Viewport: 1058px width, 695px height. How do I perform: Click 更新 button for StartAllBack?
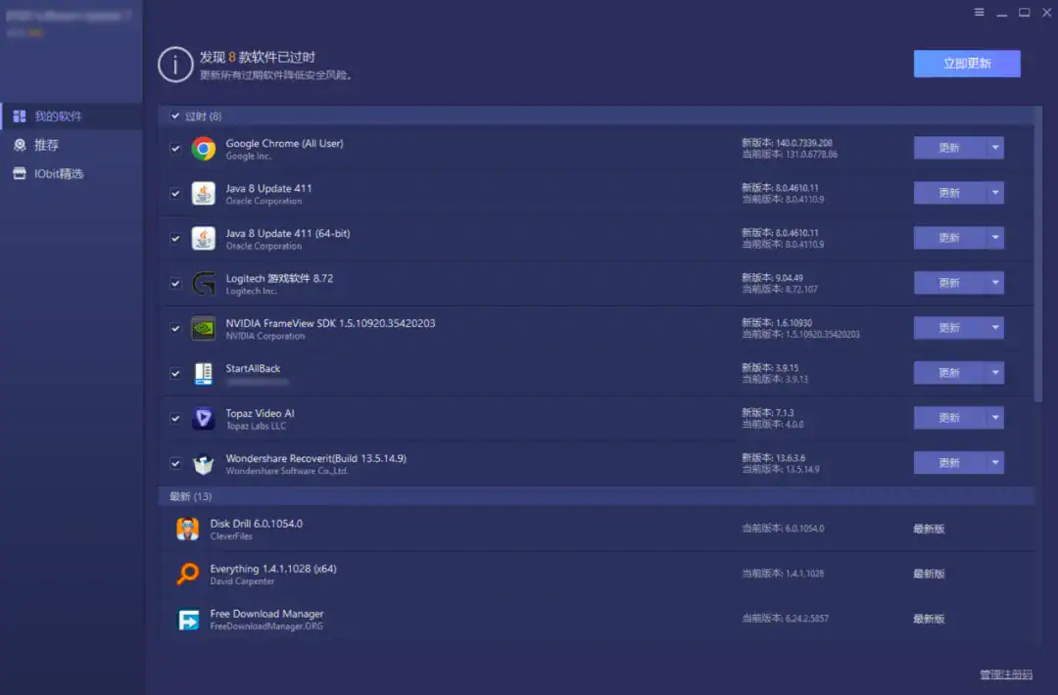click(949, 372)
